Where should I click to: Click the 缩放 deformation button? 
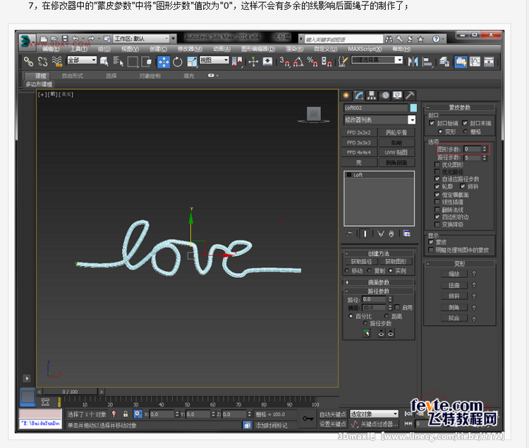(454, 274)
